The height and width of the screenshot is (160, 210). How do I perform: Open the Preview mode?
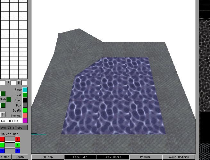click(x=146, y=157)
